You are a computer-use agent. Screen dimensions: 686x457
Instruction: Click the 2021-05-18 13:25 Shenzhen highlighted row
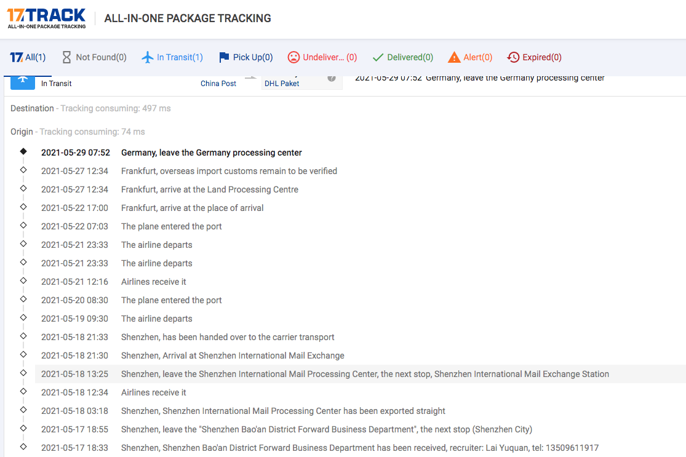[x=364, y=374]
